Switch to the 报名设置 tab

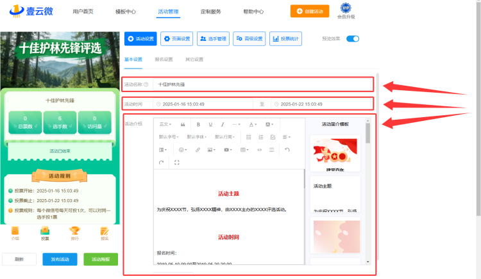(164, 60)
